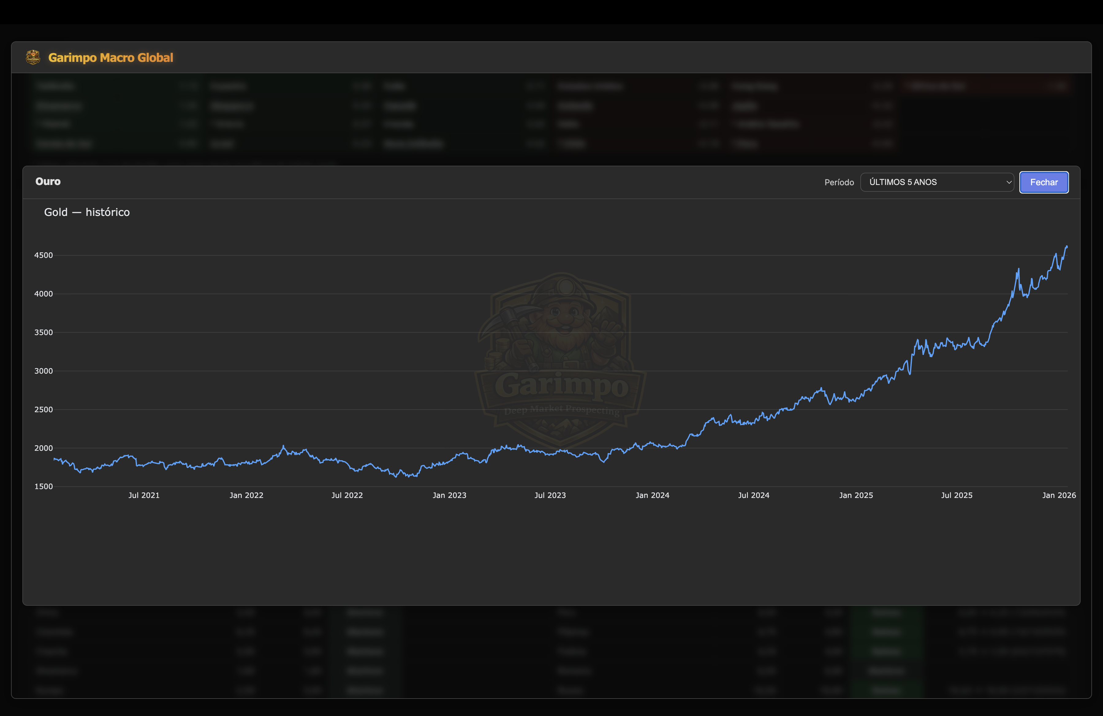The width and height of the screenshot is (1103, 716).
Task: Click the 4500 gridline value
Action: [44, 255]
